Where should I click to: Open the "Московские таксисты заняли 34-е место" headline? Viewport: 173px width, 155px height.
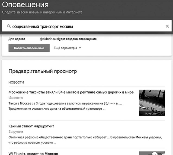[x=71, y=92]
